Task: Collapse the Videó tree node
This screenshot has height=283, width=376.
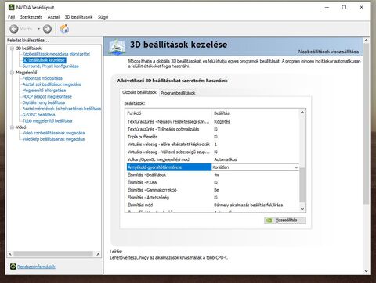Action: pyautogui.click(x=12, y=127)
